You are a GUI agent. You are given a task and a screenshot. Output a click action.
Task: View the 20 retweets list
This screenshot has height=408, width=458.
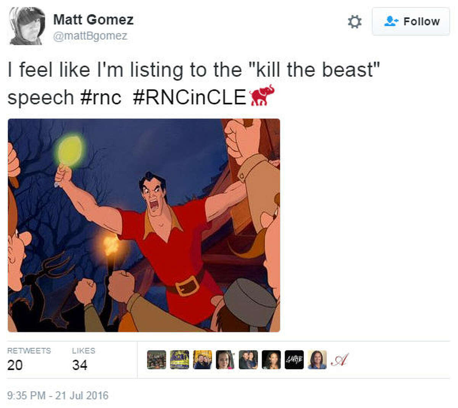[x=29, y=359]
